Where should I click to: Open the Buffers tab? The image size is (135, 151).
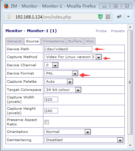click(75, 41)
